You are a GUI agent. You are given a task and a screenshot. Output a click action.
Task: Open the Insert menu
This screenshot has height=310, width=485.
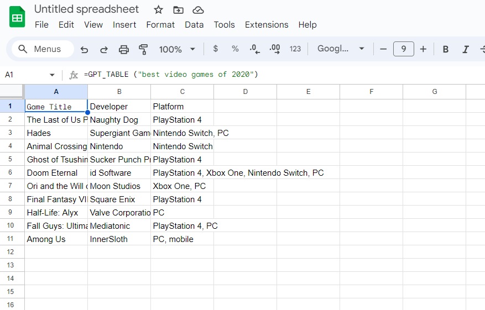124,25
